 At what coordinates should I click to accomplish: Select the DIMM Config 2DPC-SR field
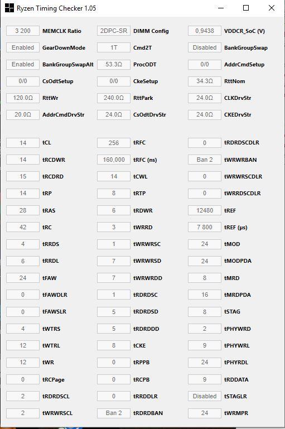114,31
